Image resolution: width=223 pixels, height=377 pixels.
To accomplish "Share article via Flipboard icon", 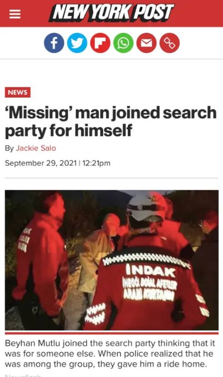I will [x=100, y=43].
